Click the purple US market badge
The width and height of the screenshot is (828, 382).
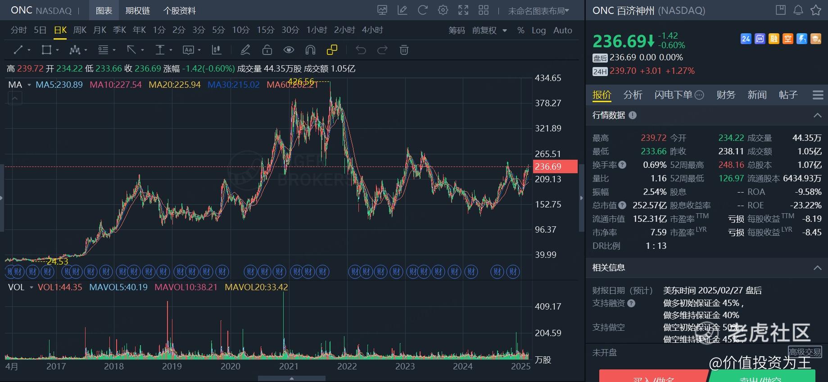point(760,39)
